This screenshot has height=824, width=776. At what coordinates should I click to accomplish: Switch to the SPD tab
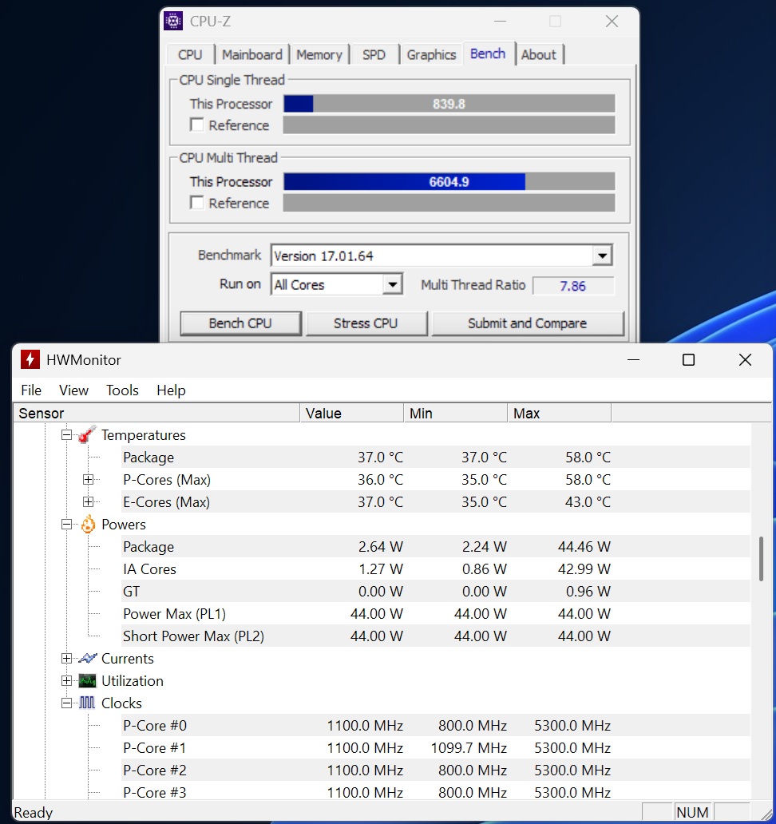(x=374, y=54)
